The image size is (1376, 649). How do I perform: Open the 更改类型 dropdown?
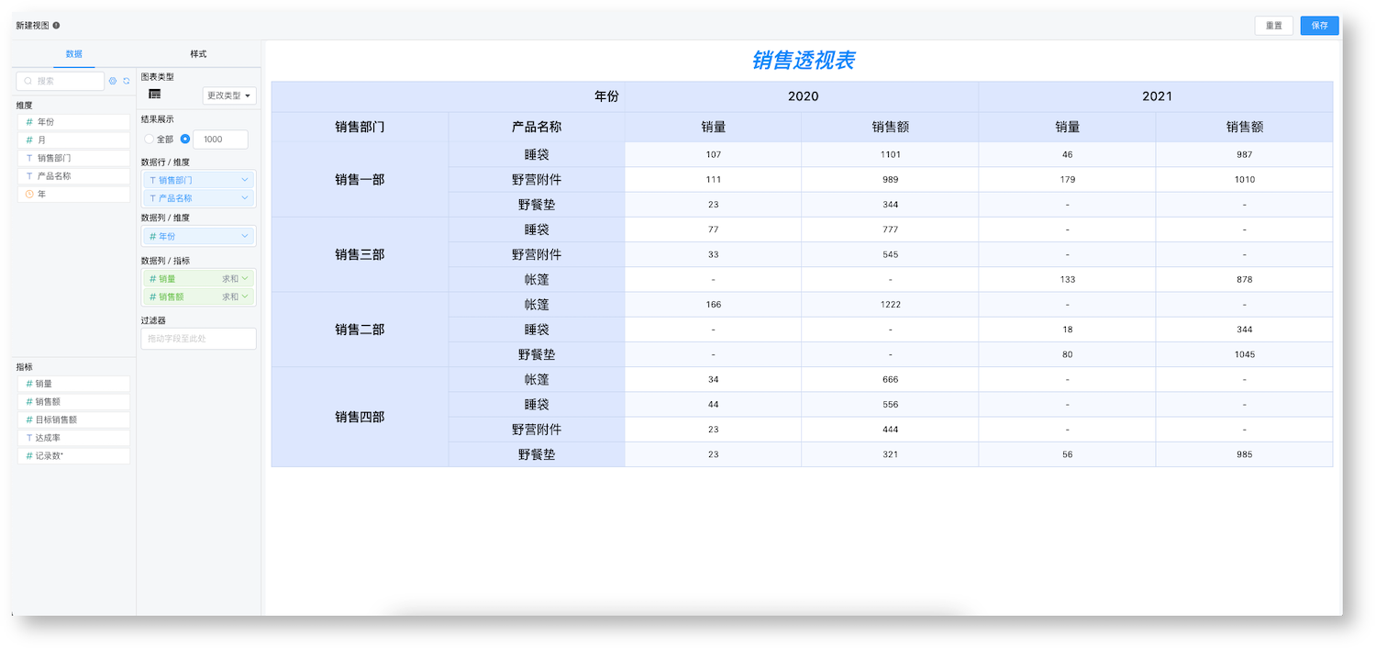click(229, 95)
